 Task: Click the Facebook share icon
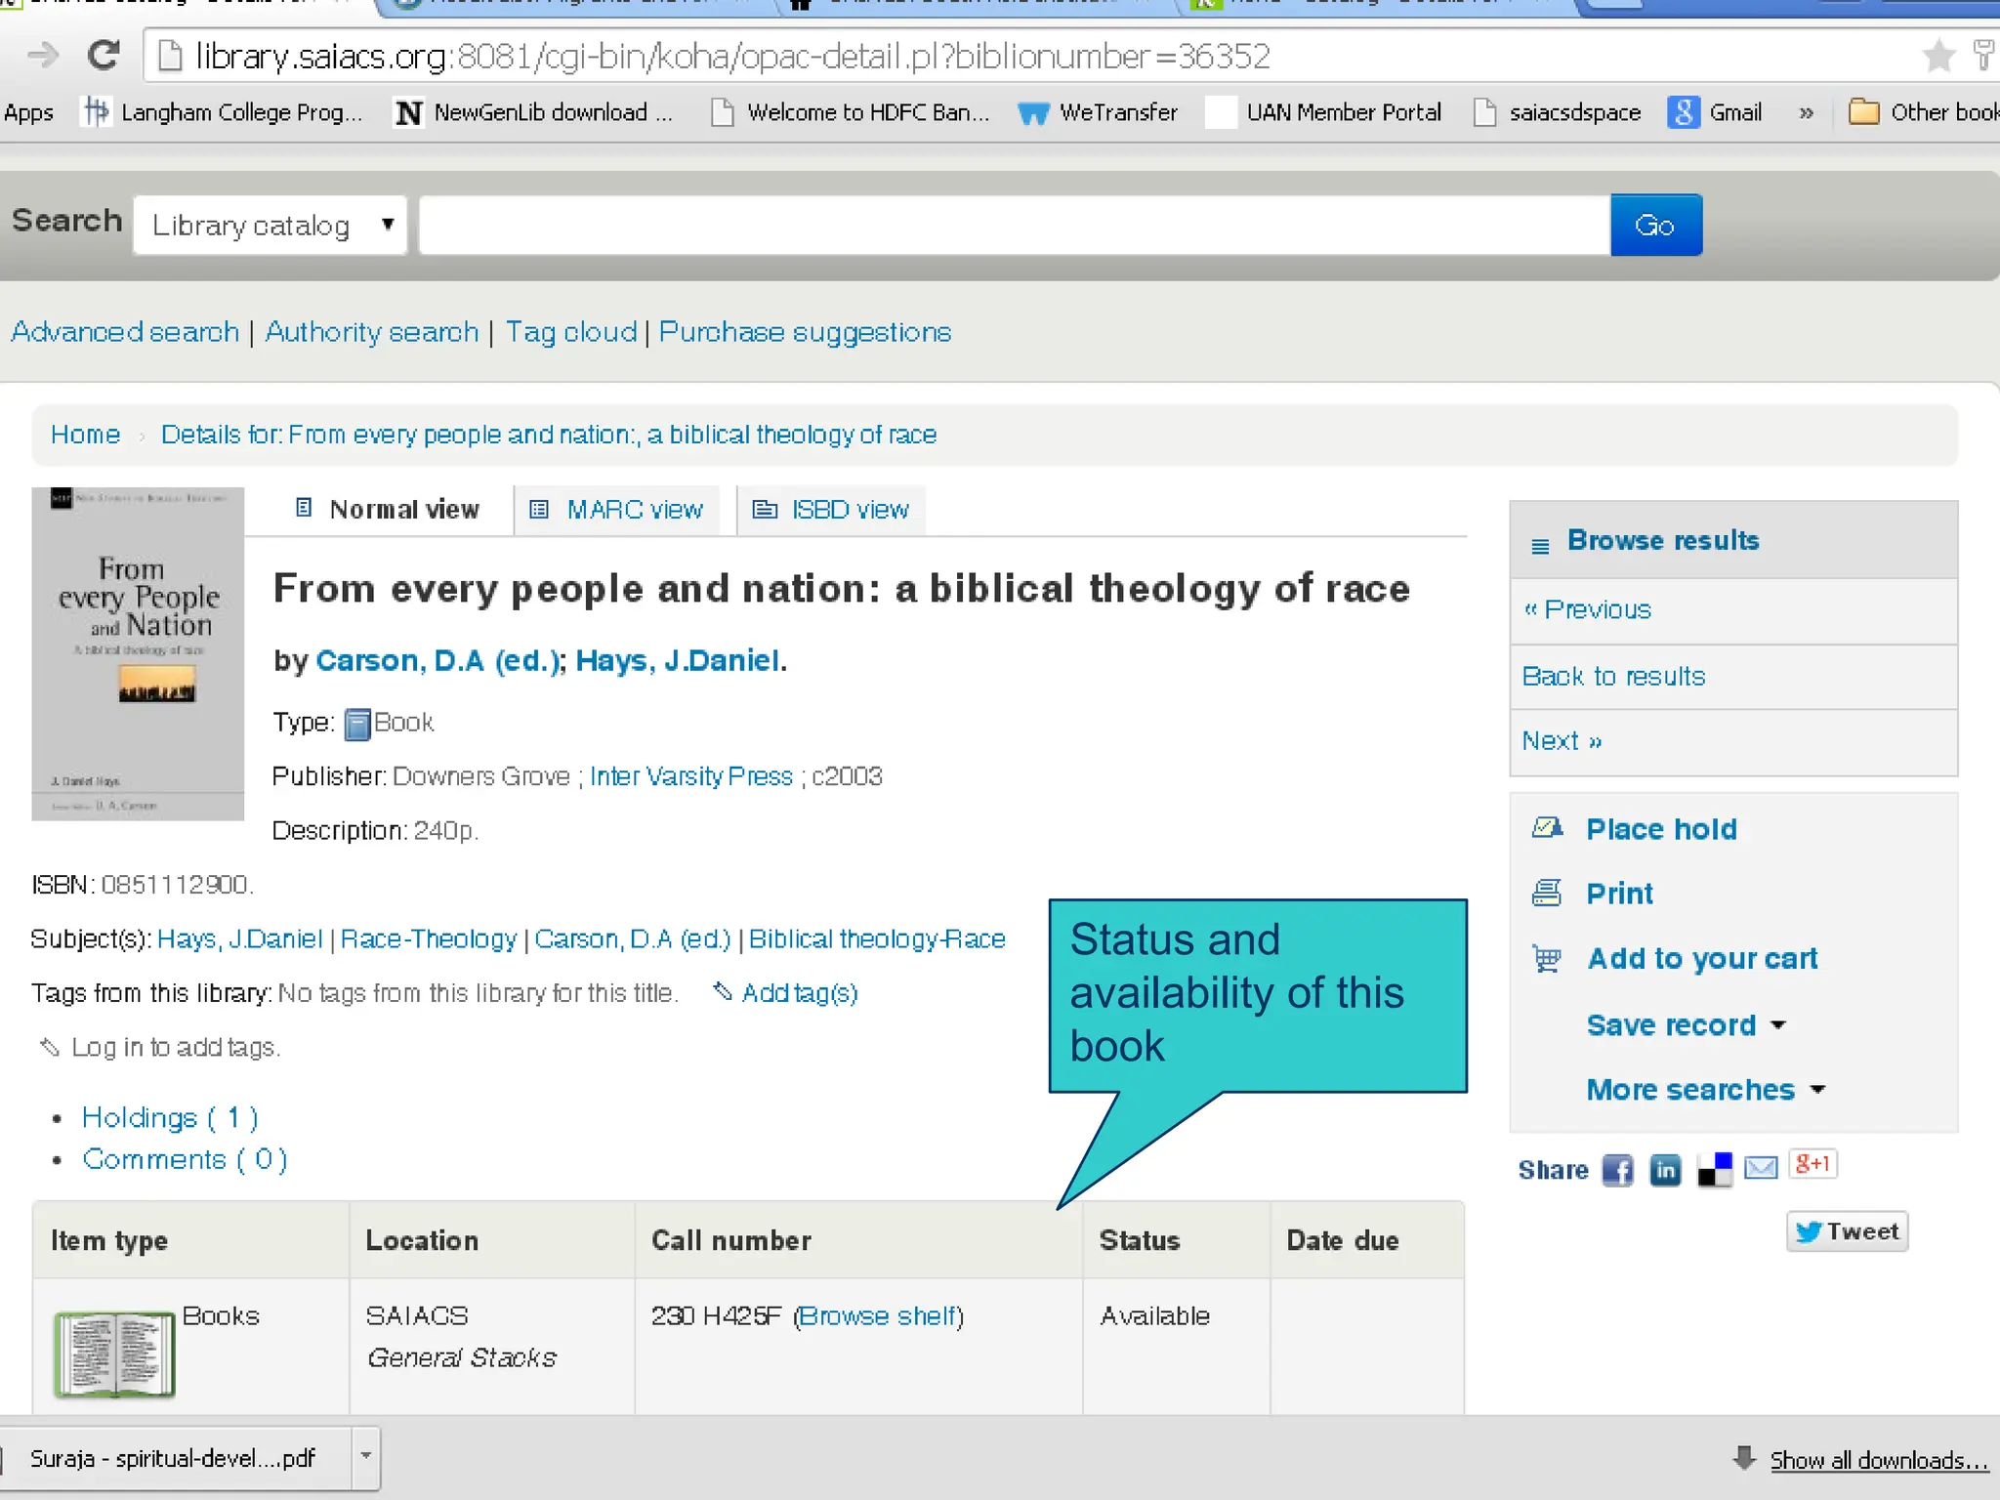coord(1617,1169)
